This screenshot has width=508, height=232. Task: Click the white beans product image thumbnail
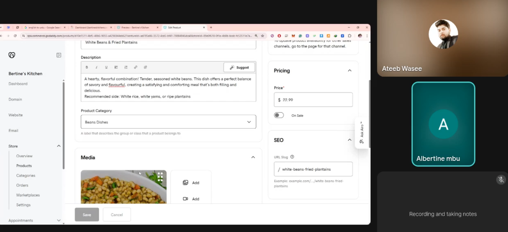pyautogui.click(x=123, y=187)
